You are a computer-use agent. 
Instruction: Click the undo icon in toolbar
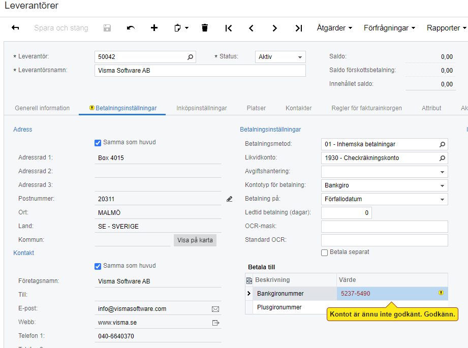(131, 28)
